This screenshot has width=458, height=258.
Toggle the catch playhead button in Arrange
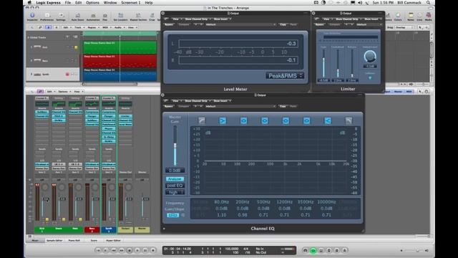point(49,27)
